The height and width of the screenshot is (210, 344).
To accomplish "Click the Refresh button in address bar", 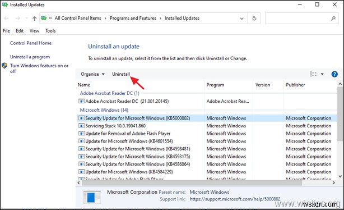I will [254, 19].
